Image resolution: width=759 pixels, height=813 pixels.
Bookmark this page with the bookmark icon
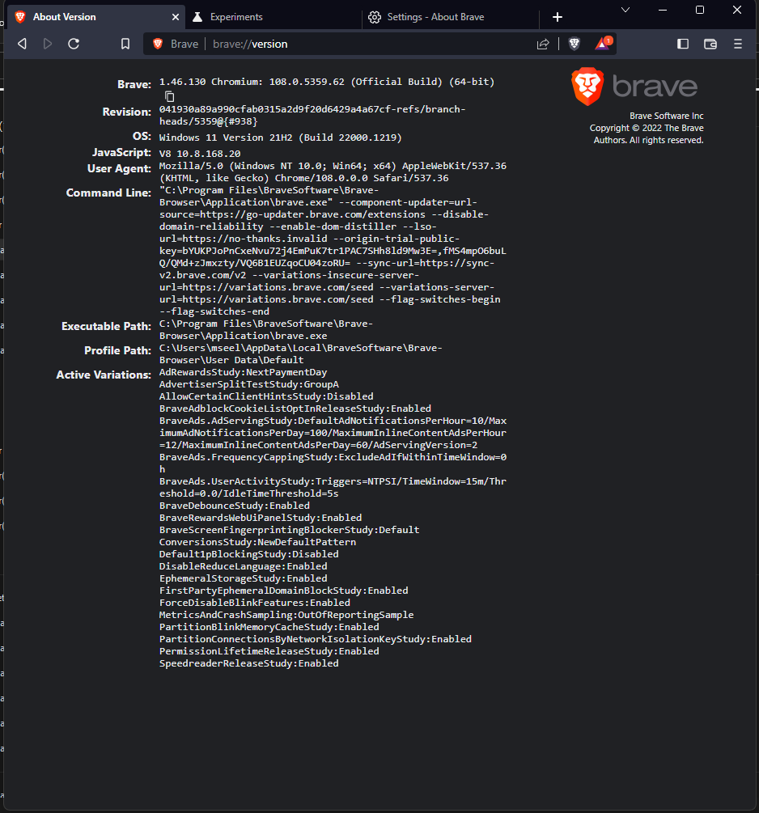125,44
